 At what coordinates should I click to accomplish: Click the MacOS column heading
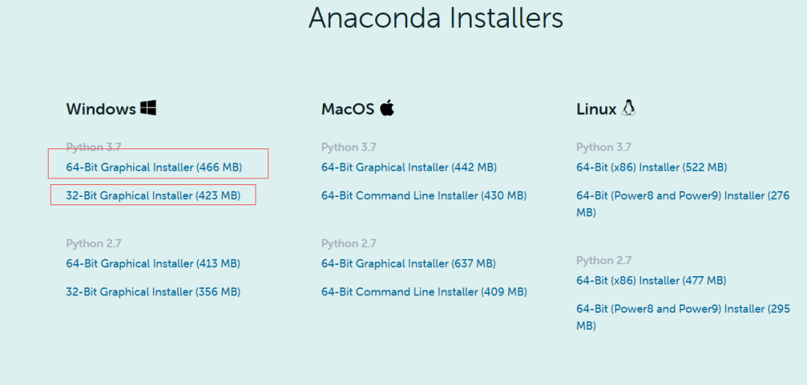(x=348, y=109)
